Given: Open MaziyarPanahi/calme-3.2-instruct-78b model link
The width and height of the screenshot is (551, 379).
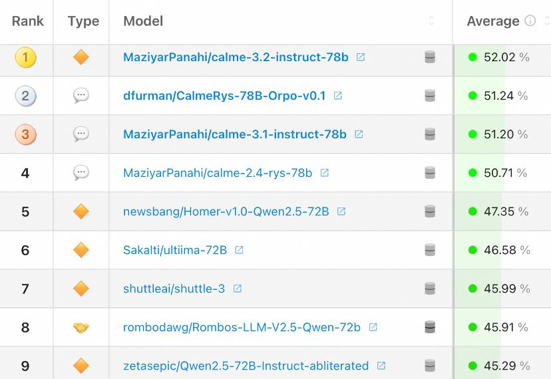Looking at the screenshot, I should pyautogui.click(x=236, y=57).
